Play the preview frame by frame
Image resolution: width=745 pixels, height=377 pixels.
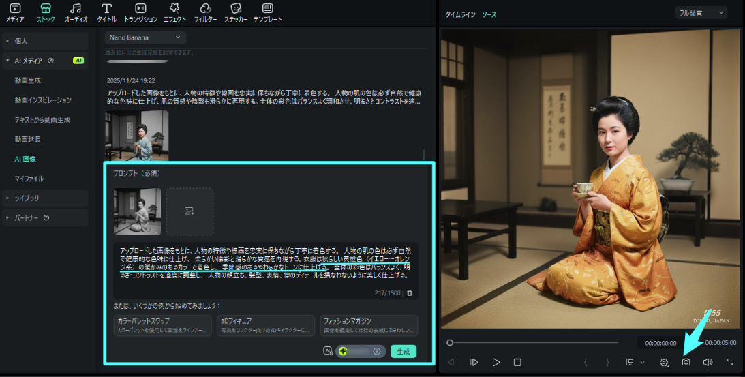(x=474, y=362)
